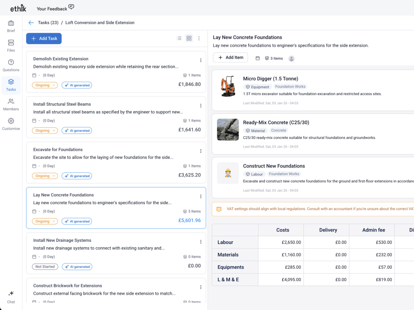This screenshot has width=414, height=310.
Task: Go back using the left arrow
Action: coord(31,23)
